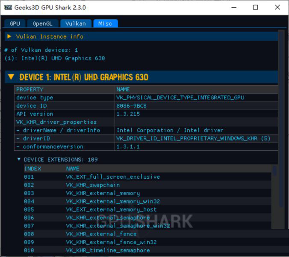This screenshot has width=289, height=257.
Task: Close the GPU Shark window
Action: (x=277, y=7)
